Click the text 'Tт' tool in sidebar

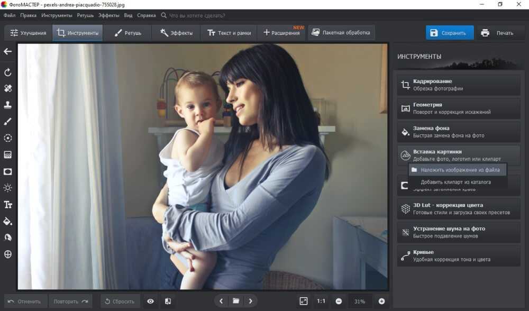pos(8,205)
